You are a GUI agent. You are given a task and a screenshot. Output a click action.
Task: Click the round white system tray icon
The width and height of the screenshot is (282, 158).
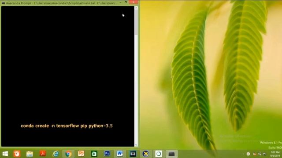pos(248,154)
